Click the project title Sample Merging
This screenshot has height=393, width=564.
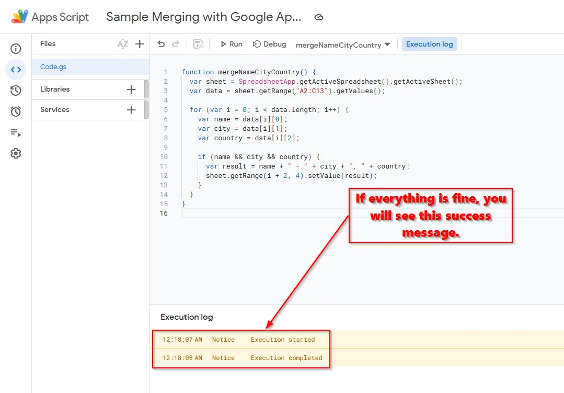(203, 17)
